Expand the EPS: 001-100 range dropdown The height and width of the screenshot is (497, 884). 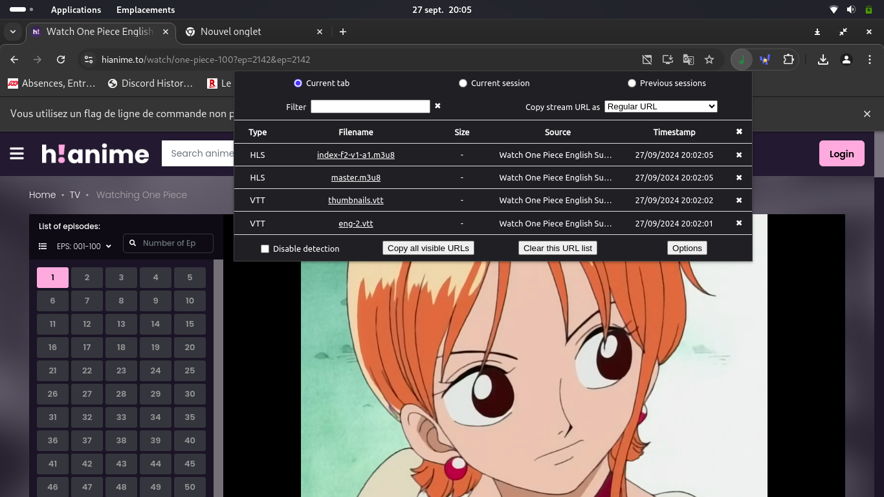tap(84, 246)
